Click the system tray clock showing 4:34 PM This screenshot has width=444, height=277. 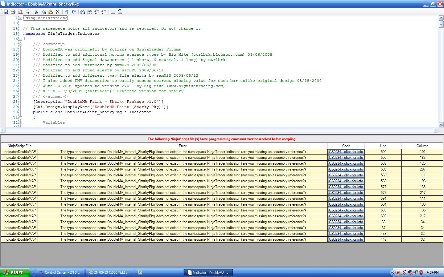coord(433,272)
